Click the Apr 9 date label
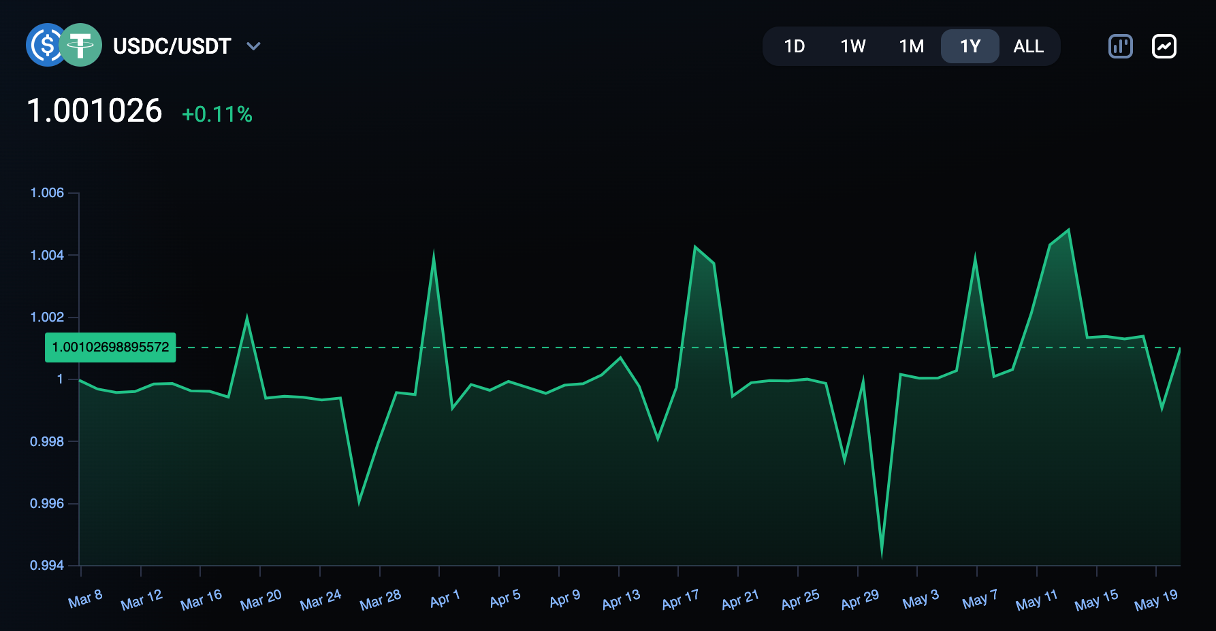 coord(565,599)
